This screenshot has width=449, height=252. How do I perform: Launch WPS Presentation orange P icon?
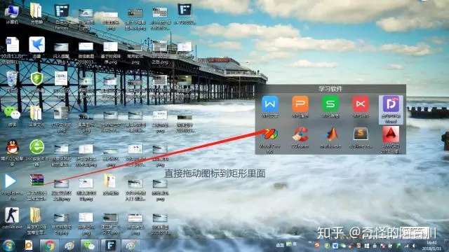[300, 104]
